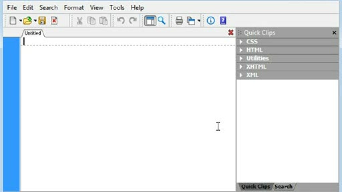Image resolution: width=342 pixels, height=192 pixels.
Task: Click inside the empty text editor area
Action: [128, 114]
